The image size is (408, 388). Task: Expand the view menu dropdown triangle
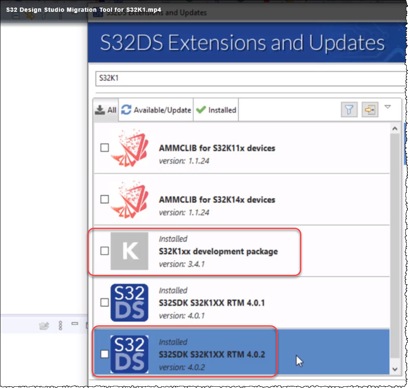pos(388,107)
